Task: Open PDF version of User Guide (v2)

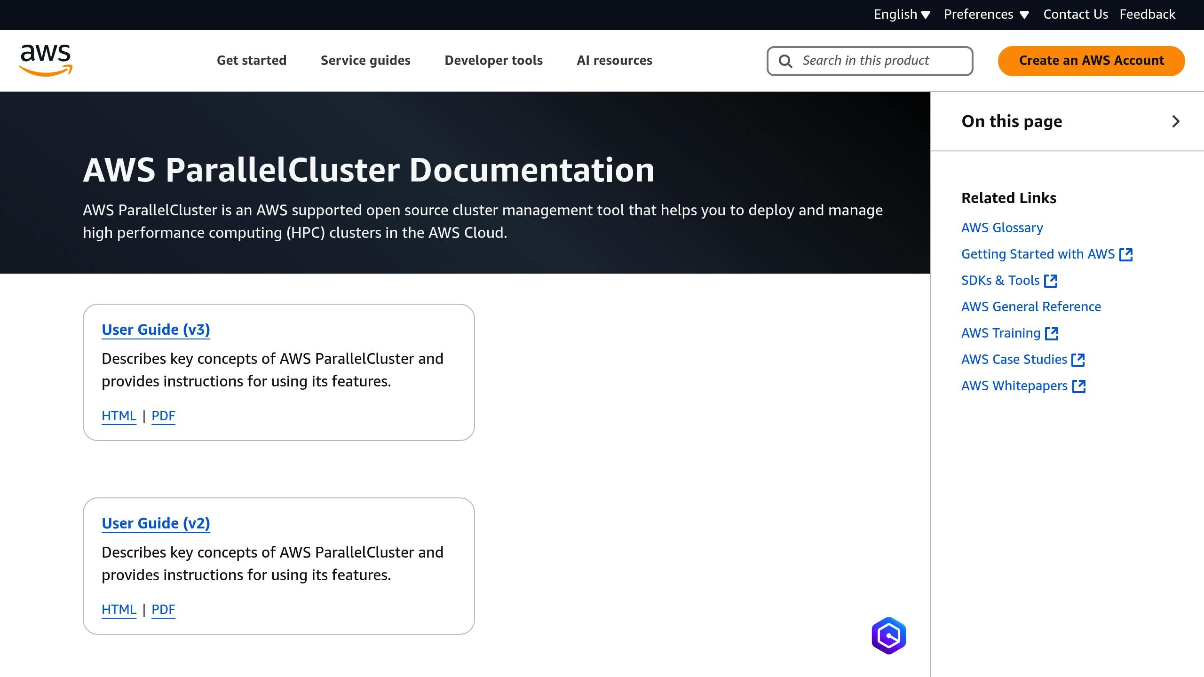Action: tap(163, 609)
